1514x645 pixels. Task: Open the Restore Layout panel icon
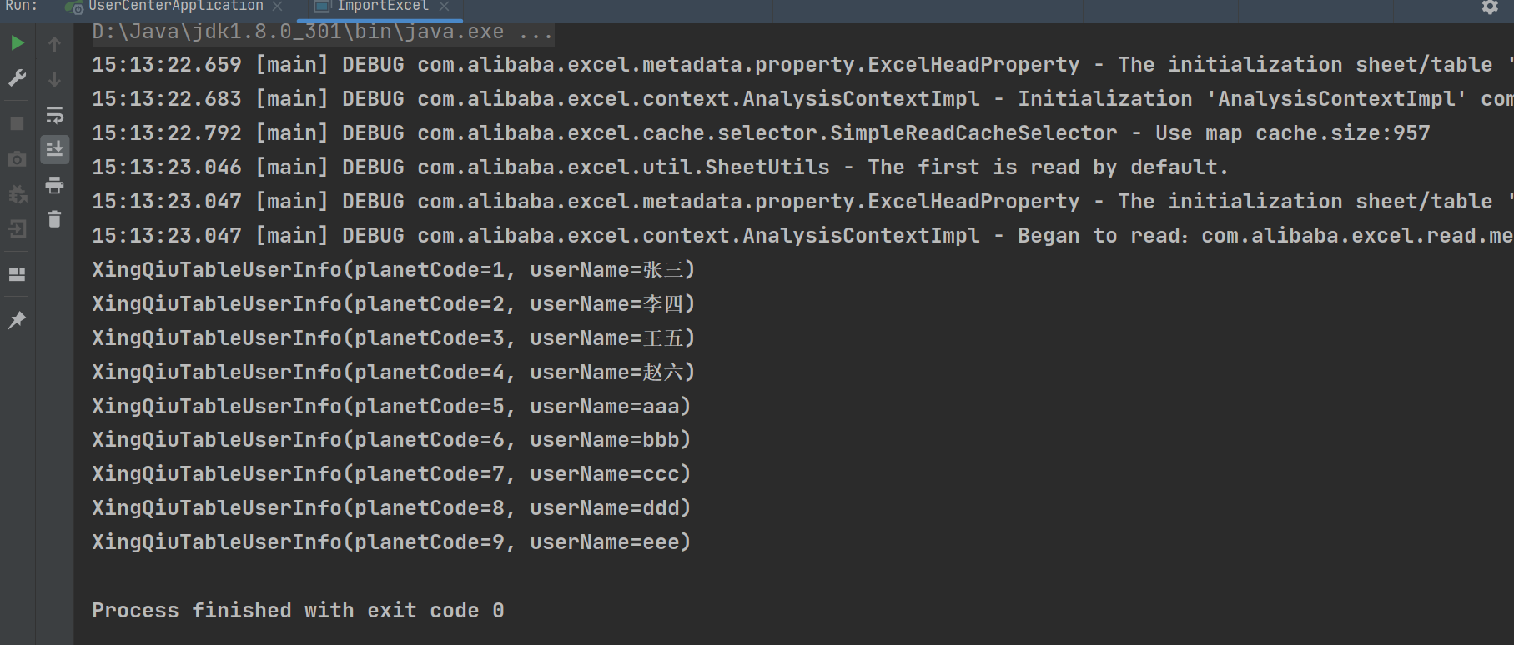point(17,274)
